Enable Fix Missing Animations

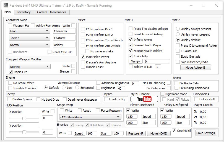[x=176, y=88]
